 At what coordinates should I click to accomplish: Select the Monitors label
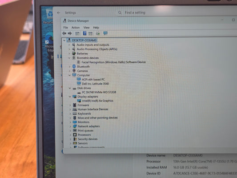84,122
